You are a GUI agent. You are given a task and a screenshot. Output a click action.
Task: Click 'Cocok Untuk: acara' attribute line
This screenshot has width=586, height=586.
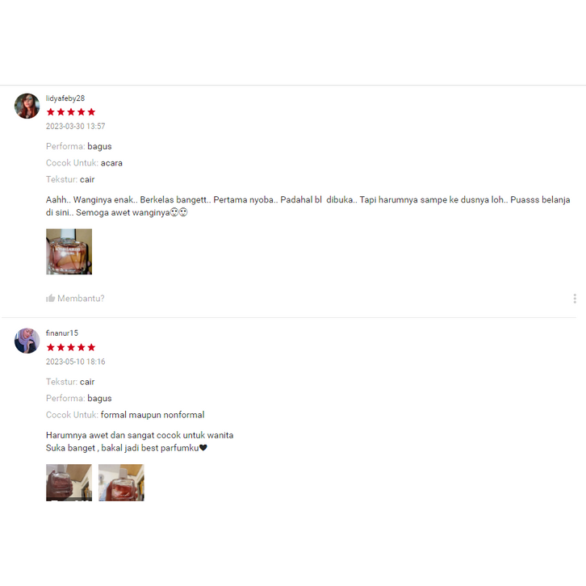coord(84,163)
